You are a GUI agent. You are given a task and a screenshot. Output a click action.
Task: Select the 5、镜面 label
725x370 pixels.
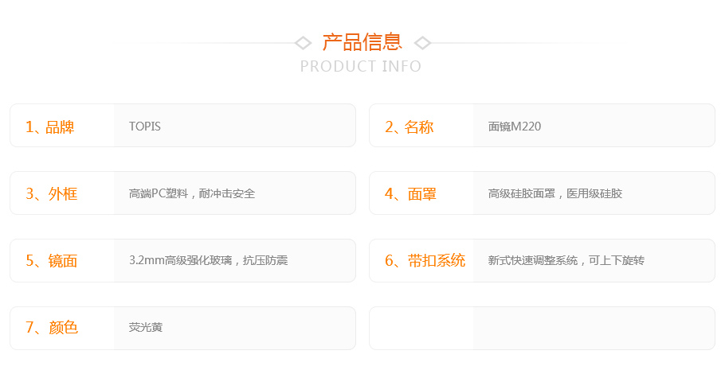(51, 261)
